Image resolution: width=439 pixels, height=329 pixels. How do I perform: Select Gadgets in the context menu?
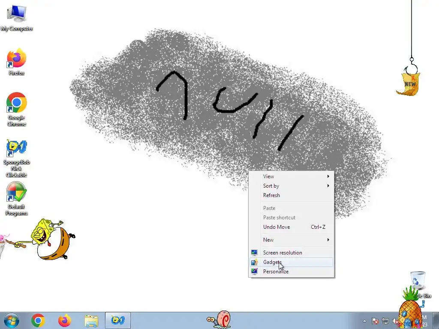click(x=291, y=262)
